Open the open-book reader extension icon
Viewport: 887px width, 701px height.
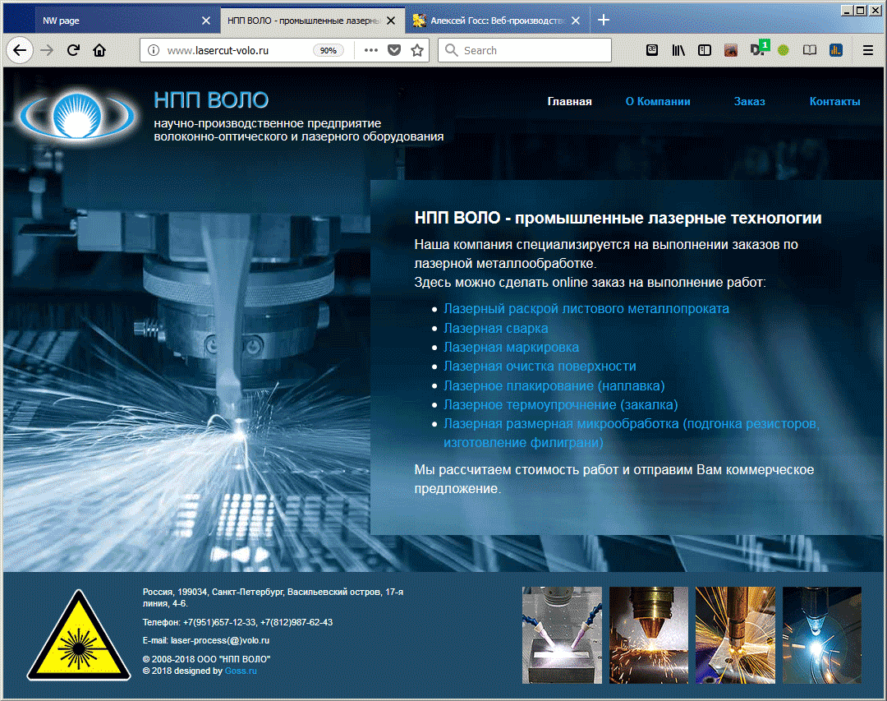(x=810, y=50)
